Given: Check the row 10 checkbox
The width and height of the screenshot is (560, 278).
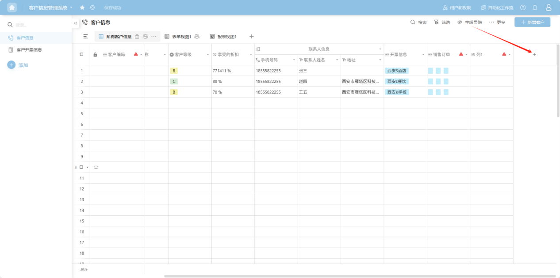Looking at the screenshot, I should point(81,167).
